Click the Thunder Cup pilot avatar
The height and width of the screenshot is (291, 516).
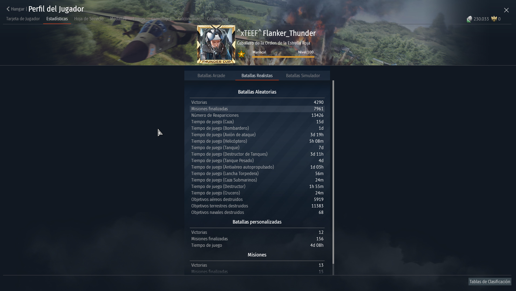[216, 44]
